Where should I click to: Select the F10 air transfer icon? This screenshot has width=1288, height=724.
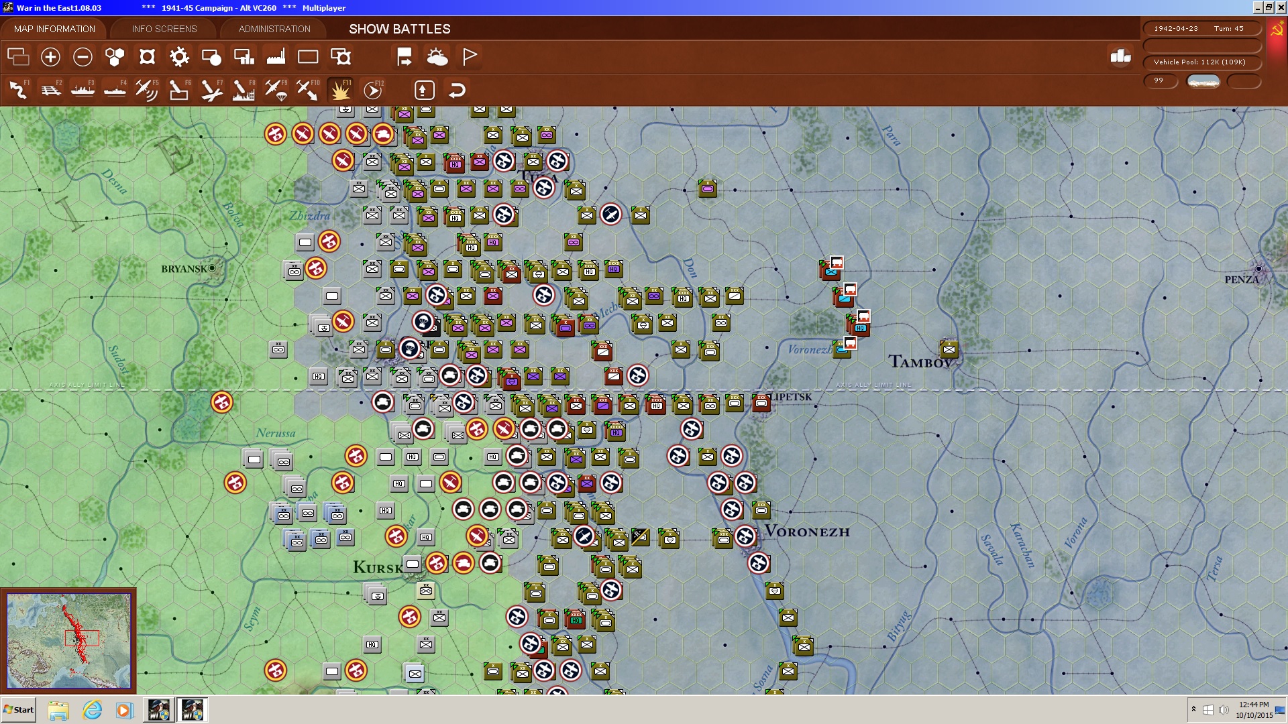[x=308, y=89]
